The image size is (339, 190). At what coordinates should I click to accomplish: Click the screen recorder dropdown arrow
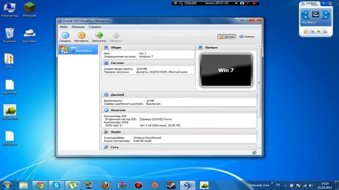pos(236,3)
